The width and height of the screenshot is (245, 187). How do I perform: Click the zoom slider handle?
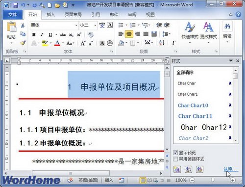(213, 180)
